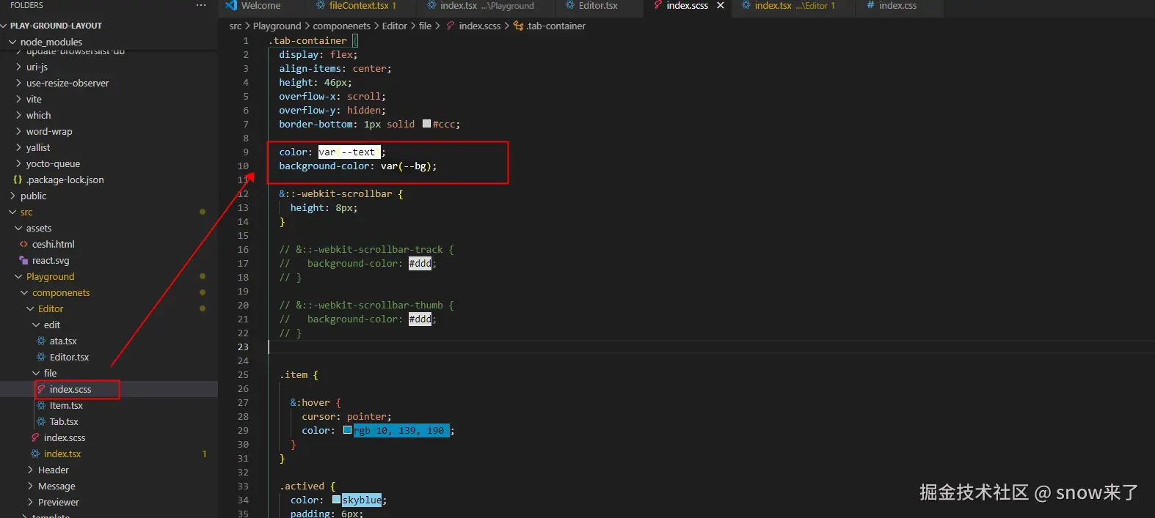This screenshot has width=1155, height=518.
Task: Select index.scss inside the file folder
Action: (x=70, y=389)
